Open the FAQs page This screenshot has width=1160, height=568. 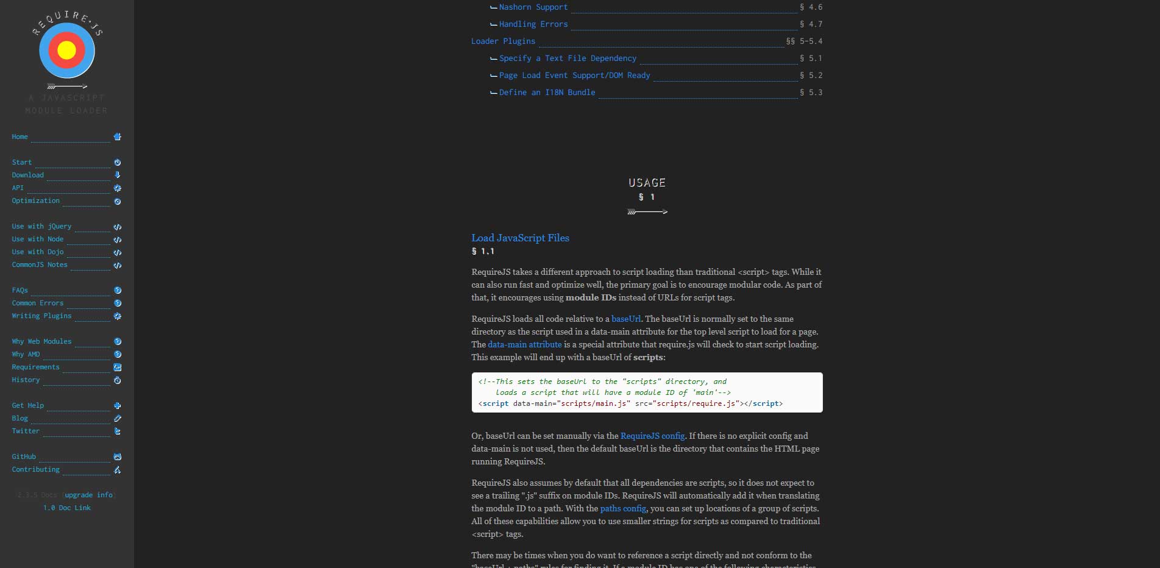(x=20, y=290)
